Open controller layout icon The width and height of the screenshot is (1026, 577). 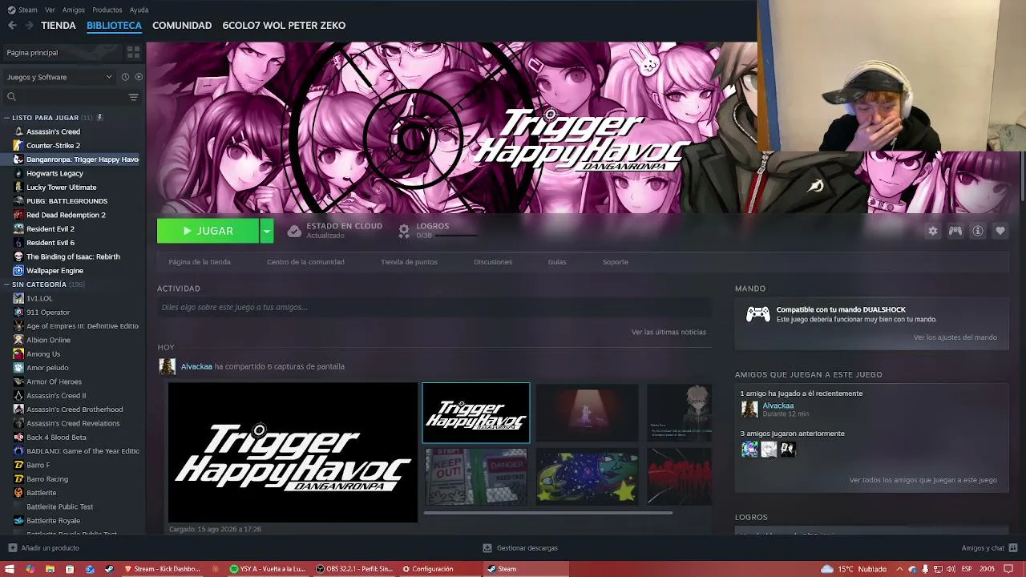coord(955,231)
